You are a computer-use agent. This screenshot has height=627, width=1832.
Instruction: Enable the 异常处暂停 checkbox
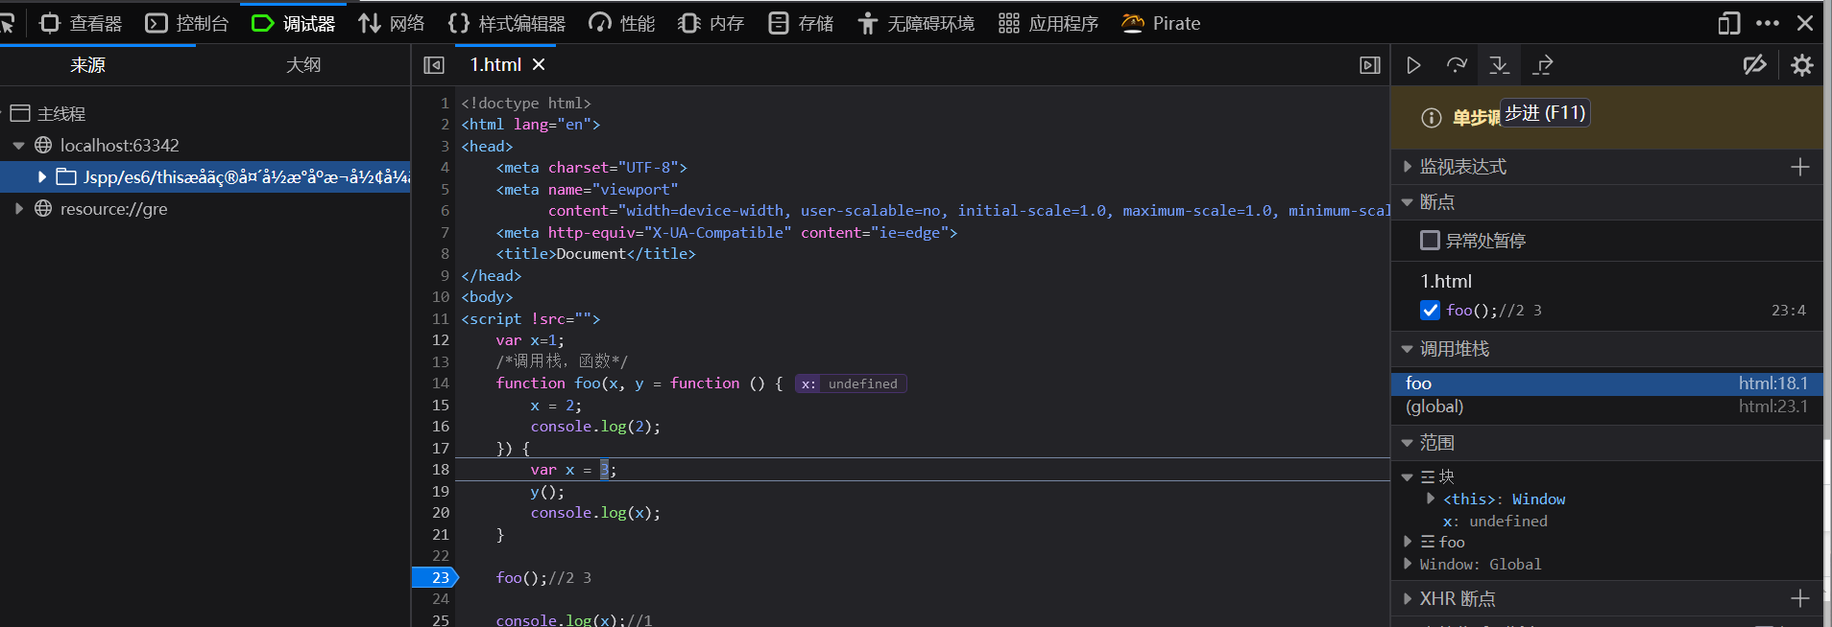pos(1430,241)
